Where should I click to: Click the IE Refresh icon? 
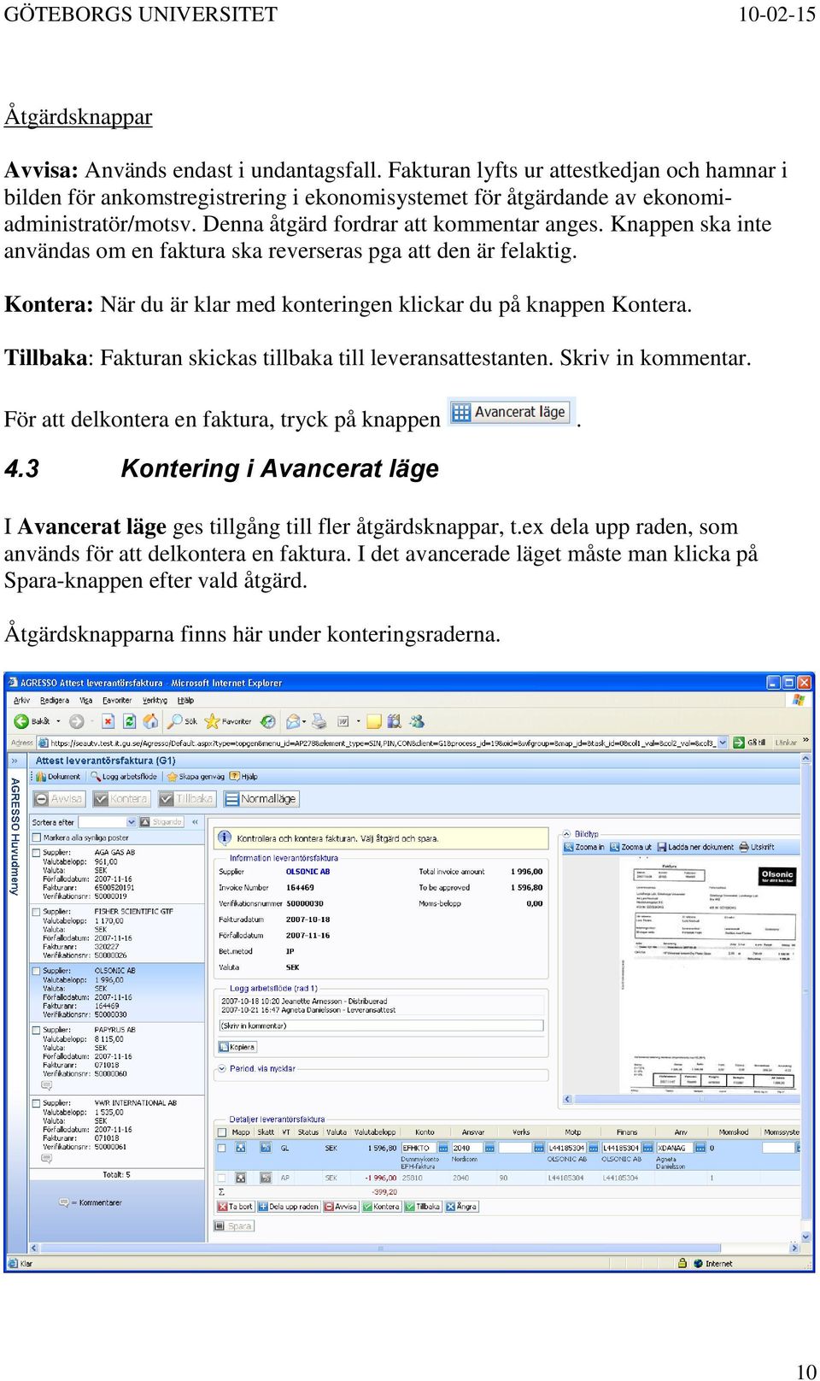pos(129,721)
